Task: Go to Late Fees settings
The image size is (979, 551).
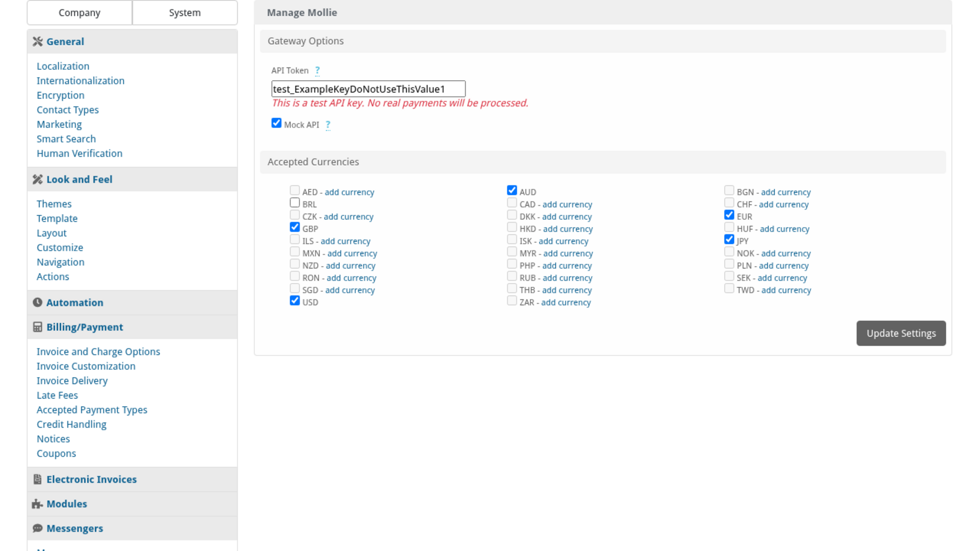Action: tap(57, 395)
